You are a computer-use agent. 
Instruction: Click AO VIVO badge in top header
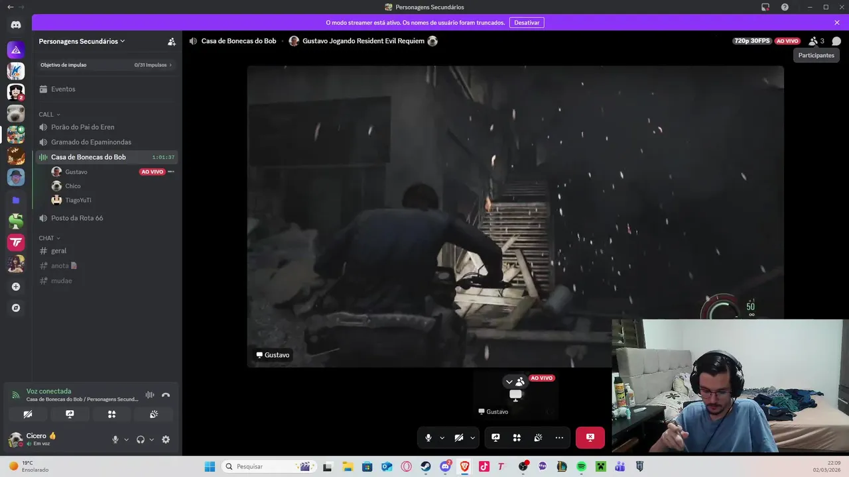(x=787, y=41)
